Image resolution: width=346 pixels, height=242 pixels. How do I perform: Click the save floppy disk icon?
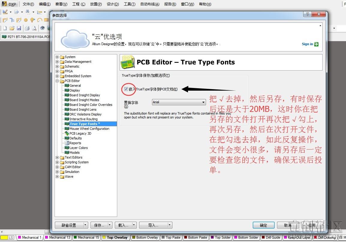click(19, 28)
